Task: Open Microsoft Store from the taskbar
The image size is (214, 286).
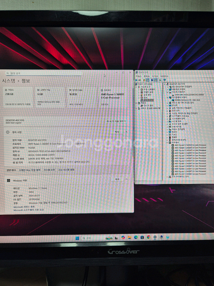Action: [142, 237]
